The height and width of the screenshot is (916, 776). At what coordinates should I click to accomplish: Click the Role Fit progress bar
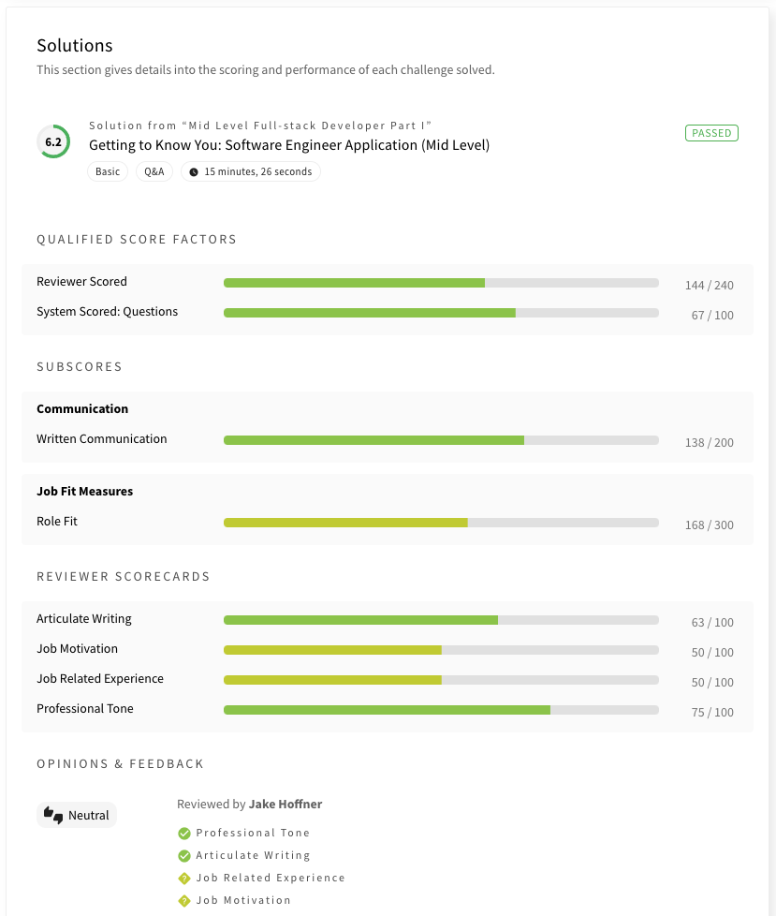(x=440, y=522)
